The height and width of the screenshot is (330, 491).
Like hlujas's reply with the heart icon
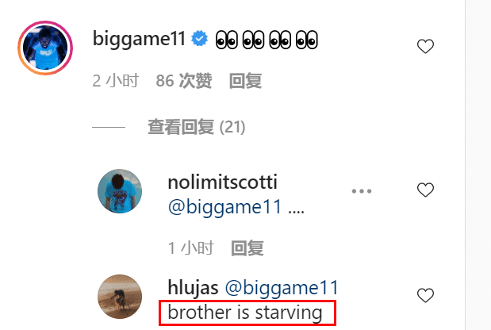coord(425,295)
